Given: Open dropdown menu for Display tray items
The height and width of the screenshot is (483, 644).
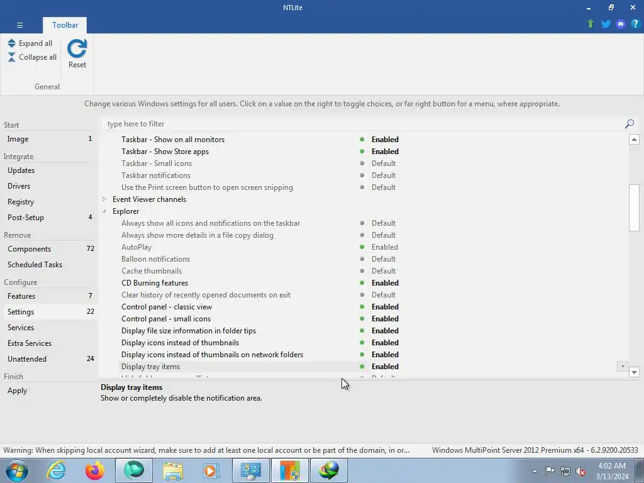Looking at the screenshot, I should pyautogui.click(x=623, y=366).
